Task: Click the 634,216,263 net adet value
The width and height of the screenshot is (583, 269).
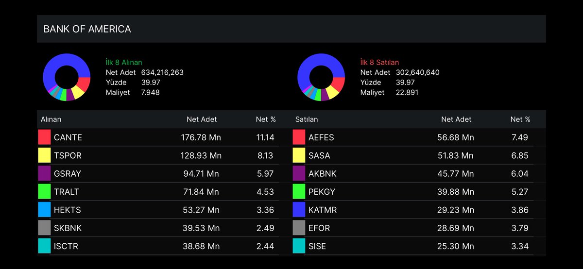Action: click(162, 72)
